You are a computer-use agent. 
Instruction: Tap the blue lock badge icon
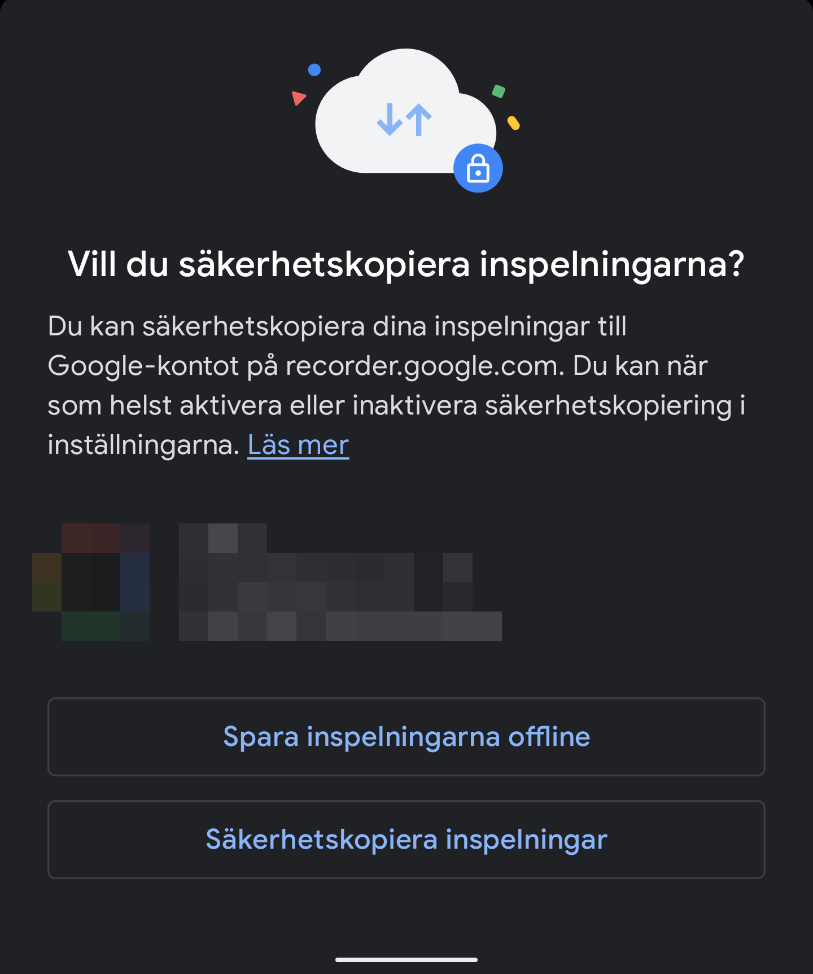click(x=478, y=168)
